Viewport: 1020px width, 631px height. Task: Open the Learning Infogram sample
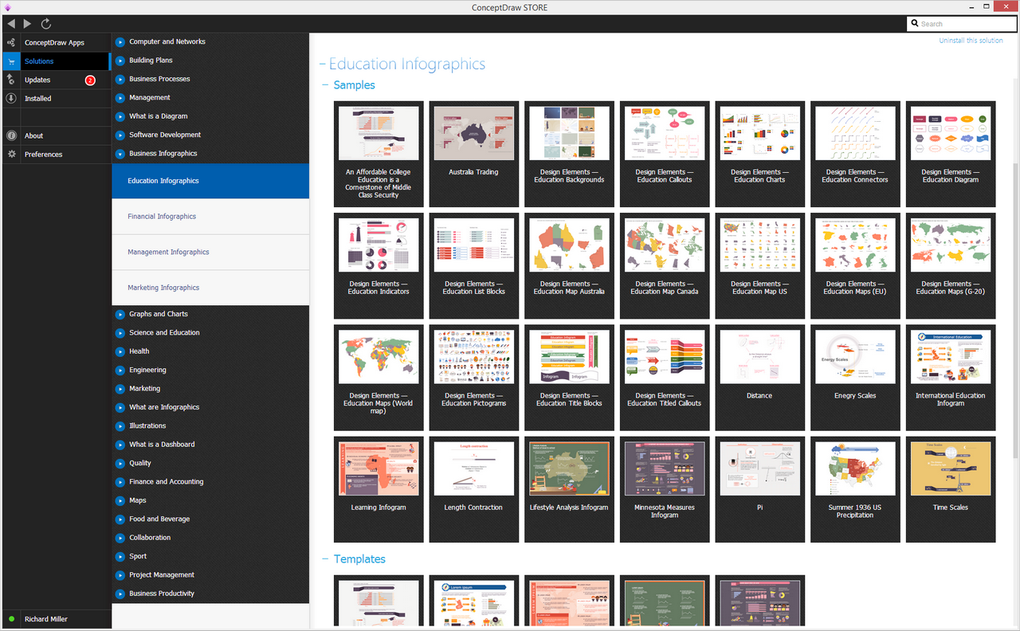click(x=379, y=489)
